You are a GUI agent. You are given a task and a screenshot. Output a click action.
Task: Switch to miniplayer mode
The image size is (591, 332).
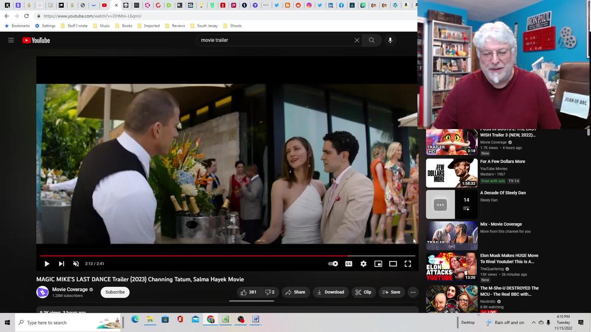click(378, 264)
